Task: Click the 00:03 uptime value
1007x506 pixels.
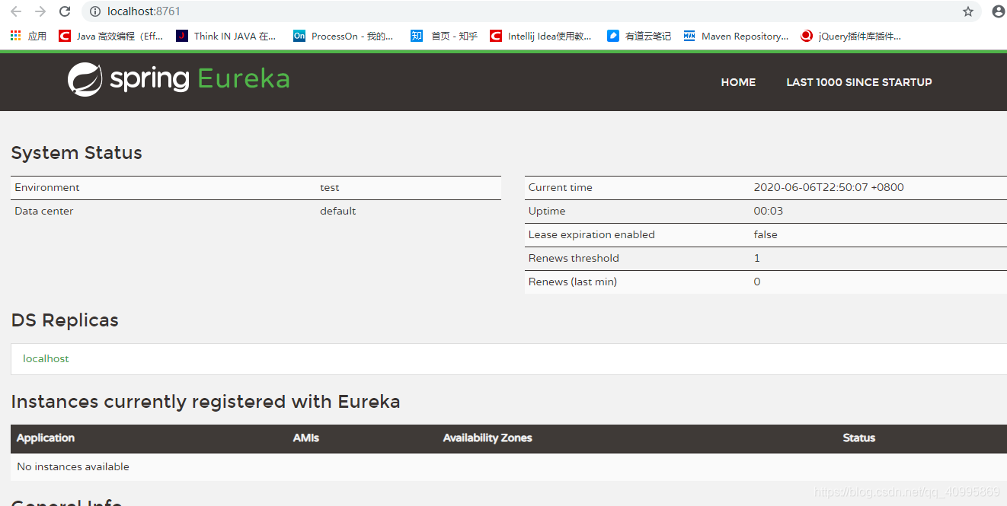Action: point(769,211)
